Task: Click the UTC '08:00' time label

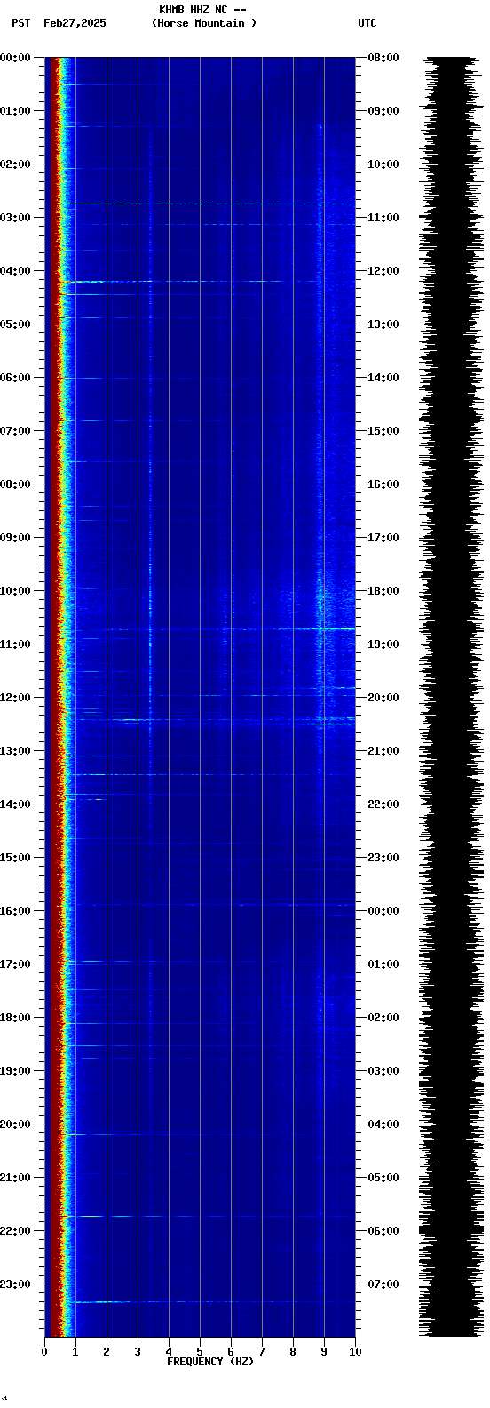Action: click(x=383, y=58)
